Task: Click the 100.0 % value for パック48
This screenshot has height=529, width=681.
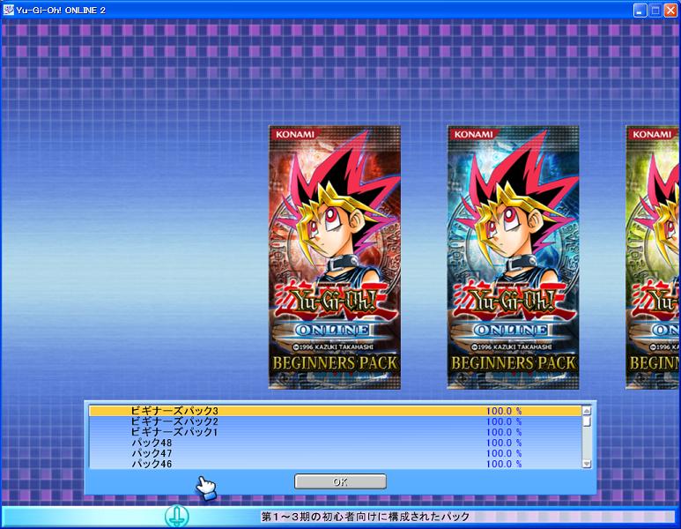Action: pyautogui.click(x=504, y=443)
